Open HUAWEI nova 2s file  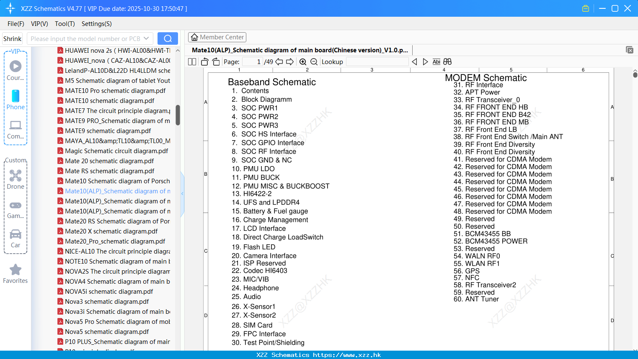point(114,50)
